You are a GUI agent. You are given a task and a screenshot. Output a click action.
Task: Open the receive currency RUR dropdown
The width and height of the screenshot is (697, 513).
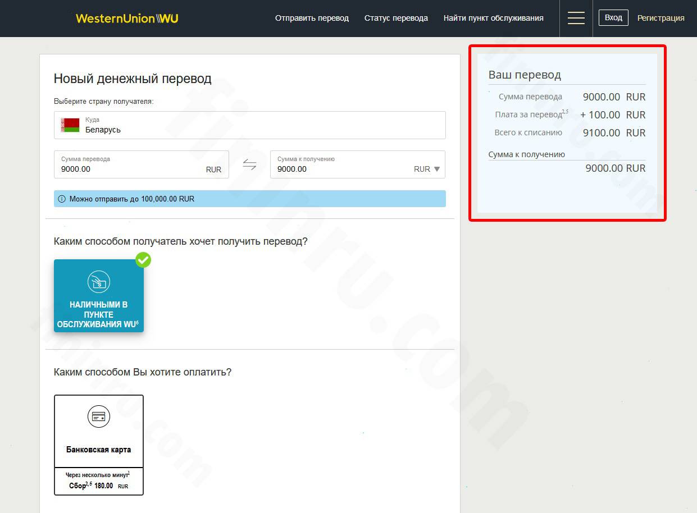(427, 169)
